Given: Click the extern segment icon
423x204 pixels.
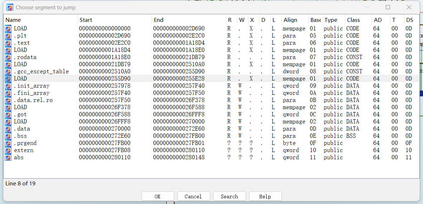Looking at the screenshot, I should tap(8, 150).
